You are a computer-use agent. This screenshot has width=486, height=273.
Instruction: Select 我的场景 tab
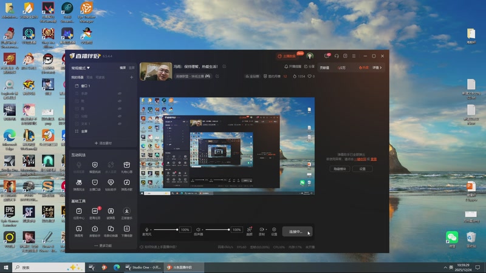[x=77, y=78]
